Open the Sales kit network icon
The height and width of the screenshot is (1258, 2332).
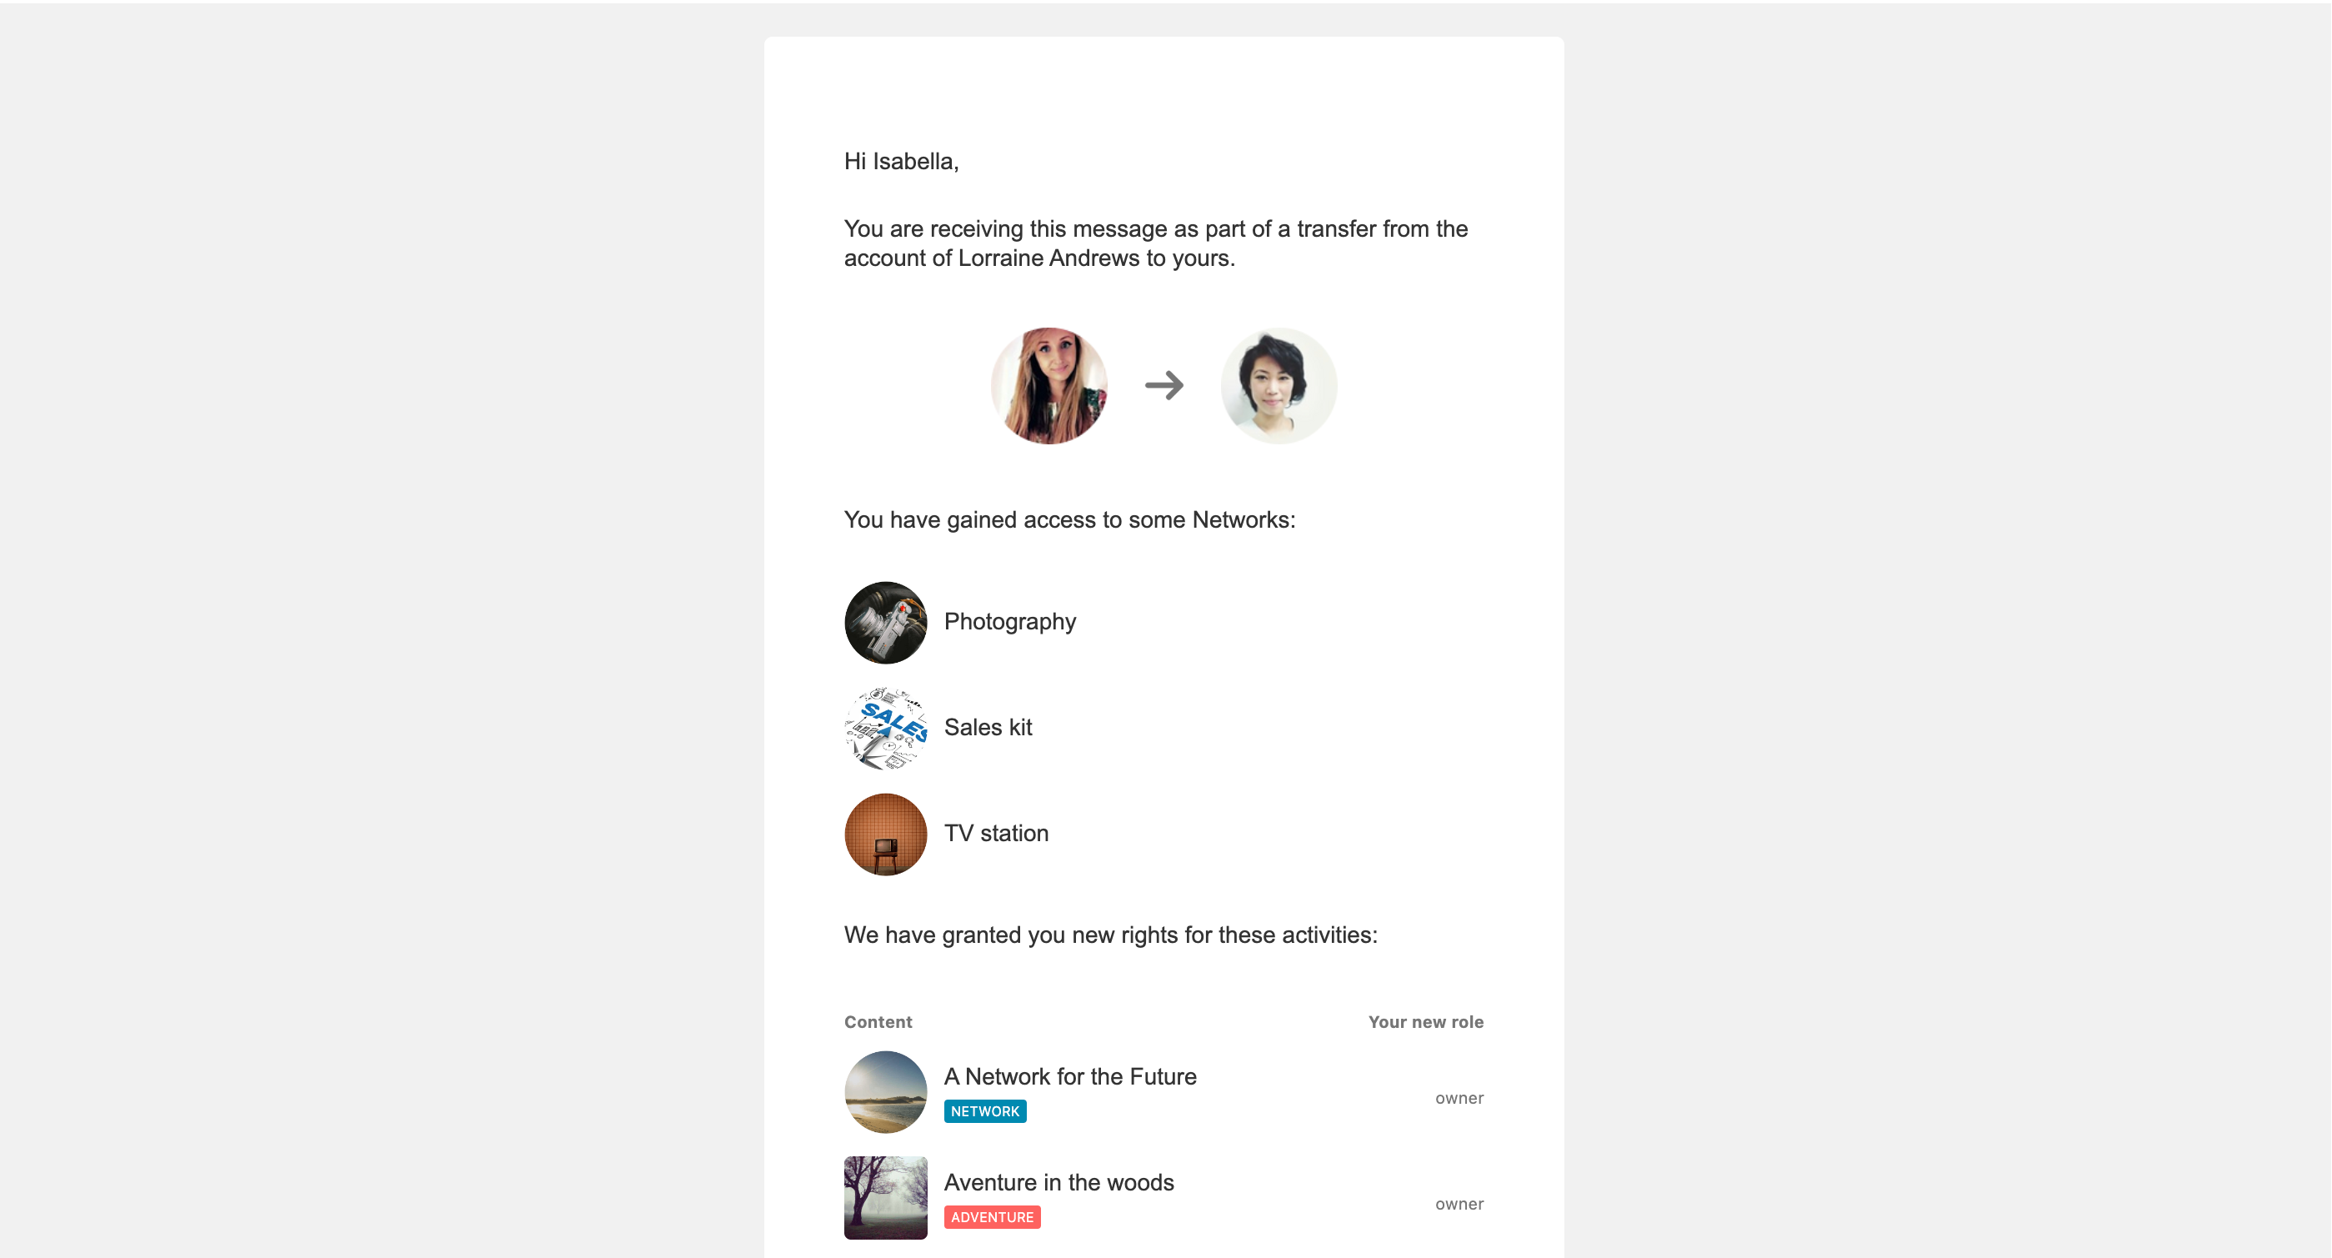coord(885,728)
